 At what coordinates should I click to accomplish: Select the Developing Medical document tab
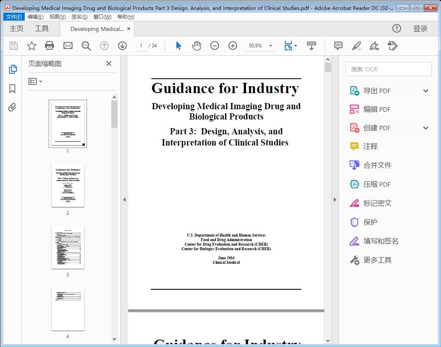coord(97,29)
